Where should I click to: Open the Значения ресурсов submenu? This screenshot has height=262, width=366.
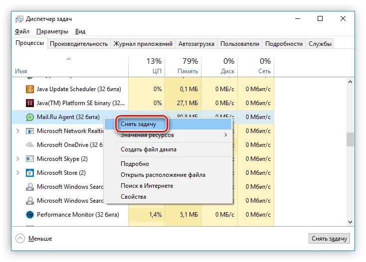(168, 135)
